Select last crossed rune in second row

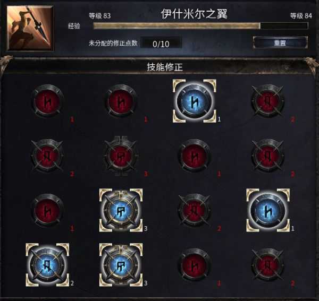tap(268, 156)
